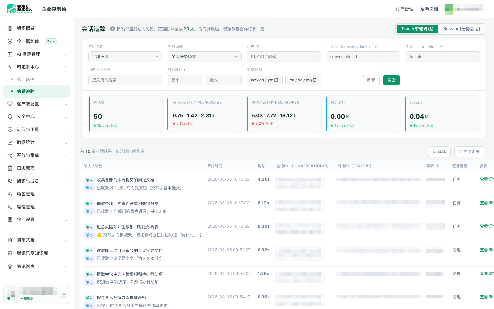Click the 腾讯网盘 layers icon
The image size is (494, 309).
(10, 267)
